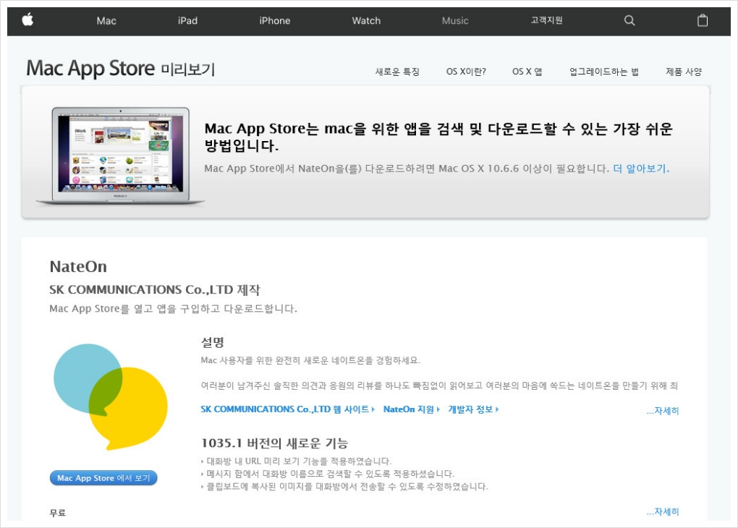
Task: Click the Mac App Store 에서 보기 button
Action: point(103,477)
